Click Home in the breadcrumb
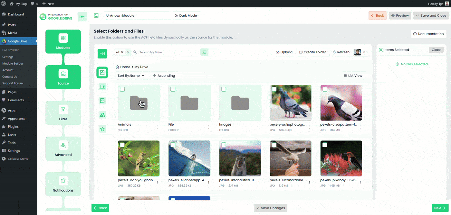The width and height of the screenshot is (451, 215). [123, 67]
